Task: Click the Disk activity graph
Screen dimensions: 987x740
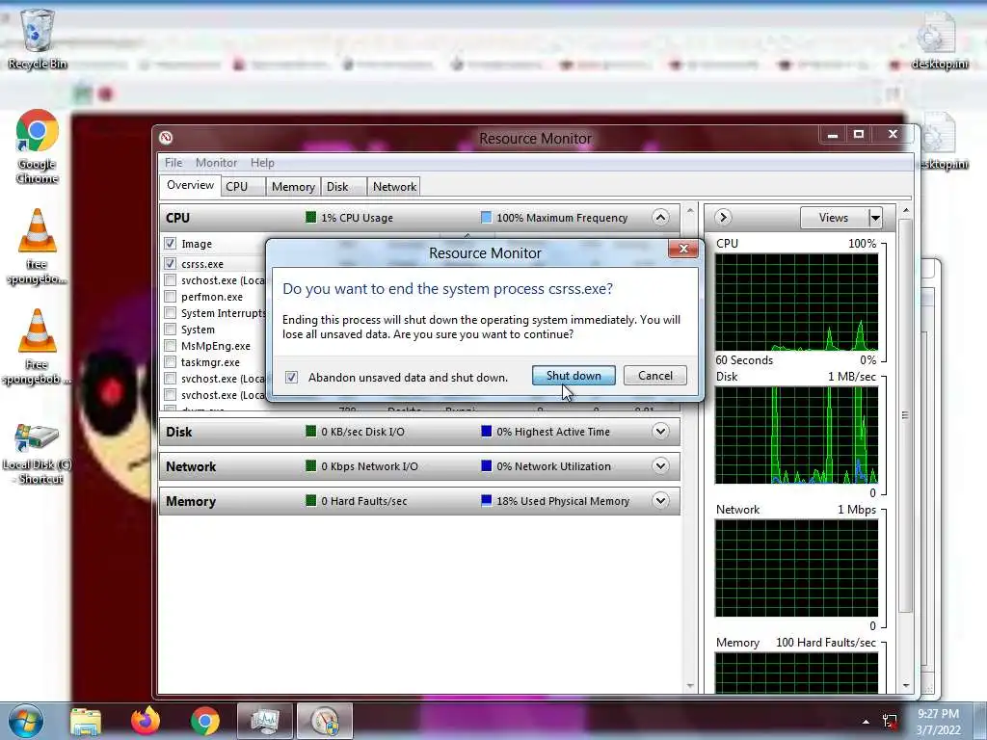Action: point(796,436)
